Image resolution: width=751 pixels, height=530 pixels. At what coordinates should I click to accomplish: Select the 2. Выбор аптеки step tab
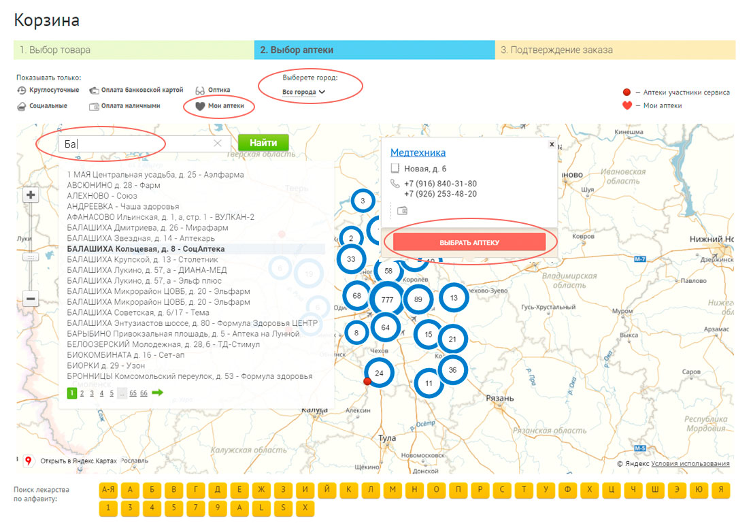(x=375, y=50)
